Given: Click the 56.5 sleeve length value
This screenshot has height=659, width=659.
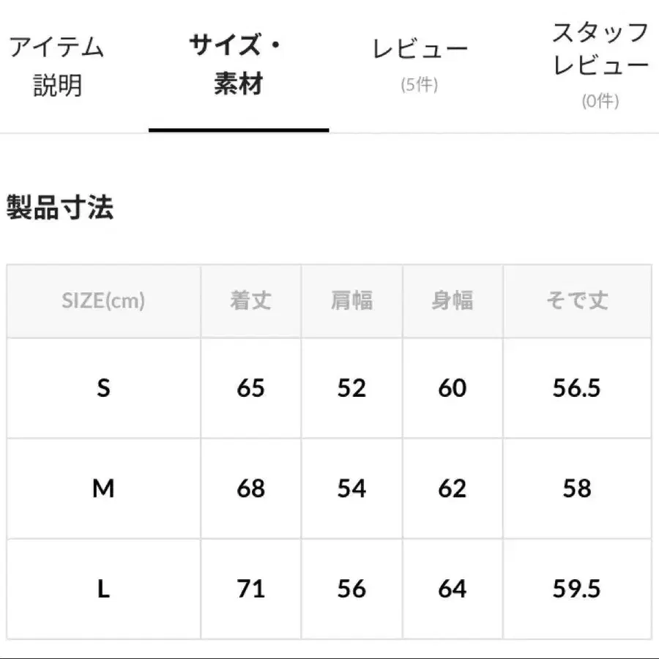Looking at the screenshot, I should 578,388.
